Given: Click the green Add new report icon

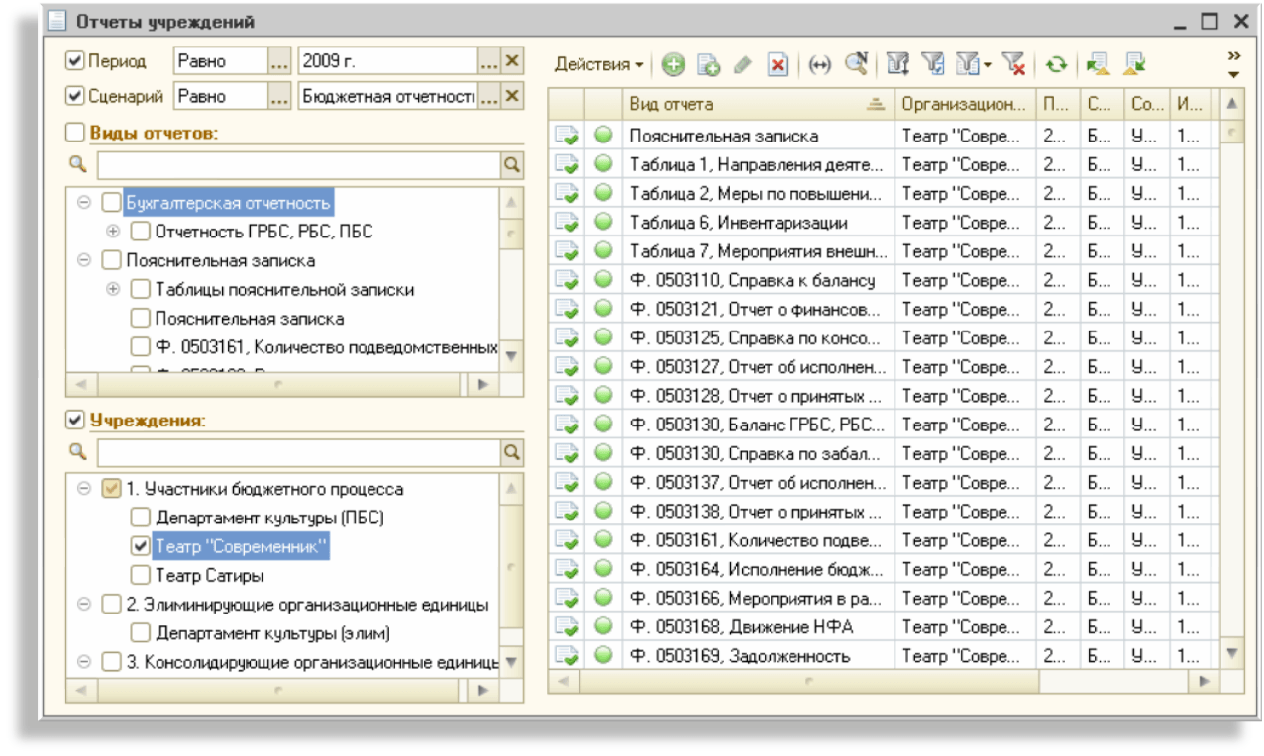Looking at the screenshot, I should (674, 64).
